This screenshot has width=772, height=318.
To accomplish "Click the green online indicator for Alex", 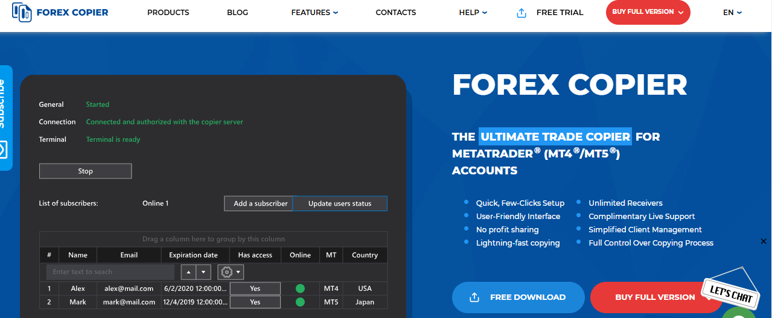I will [x=300, y=288].
